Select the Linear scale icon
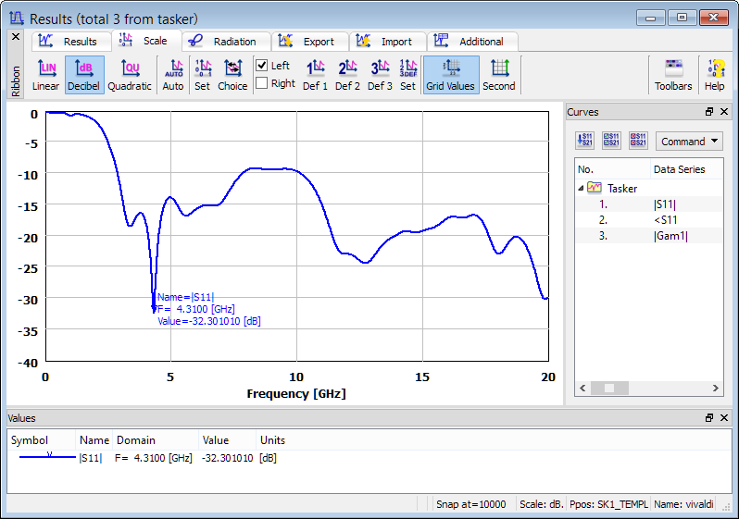 point(45,74)
